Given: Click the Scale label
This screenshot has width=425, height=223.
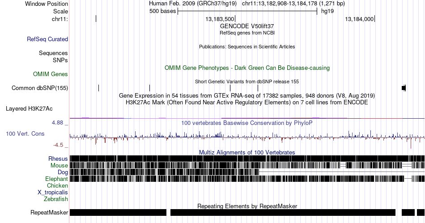Looking at the screenshot, I should (60, 11).
